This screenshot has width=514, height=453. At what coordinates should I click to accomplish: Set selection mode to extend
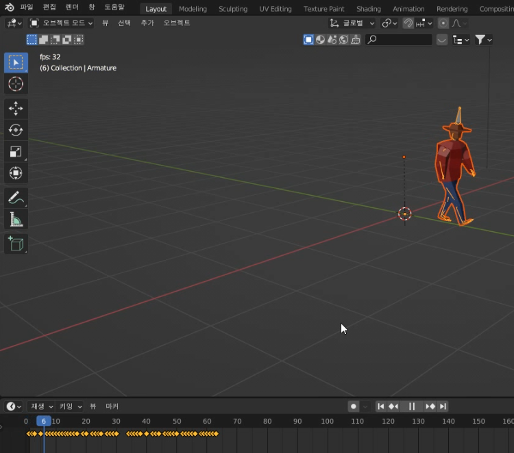coord(43,40)
